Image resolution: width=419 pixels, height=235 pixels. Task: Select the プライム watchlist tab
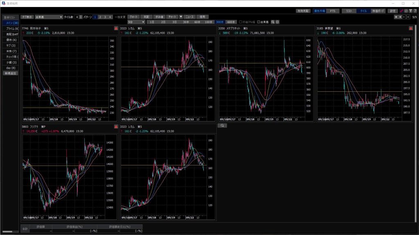[11, 29]
